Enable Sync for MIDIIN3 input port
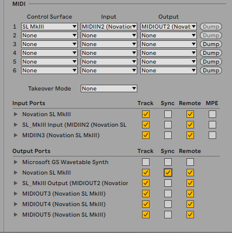 tap(168, 135)
